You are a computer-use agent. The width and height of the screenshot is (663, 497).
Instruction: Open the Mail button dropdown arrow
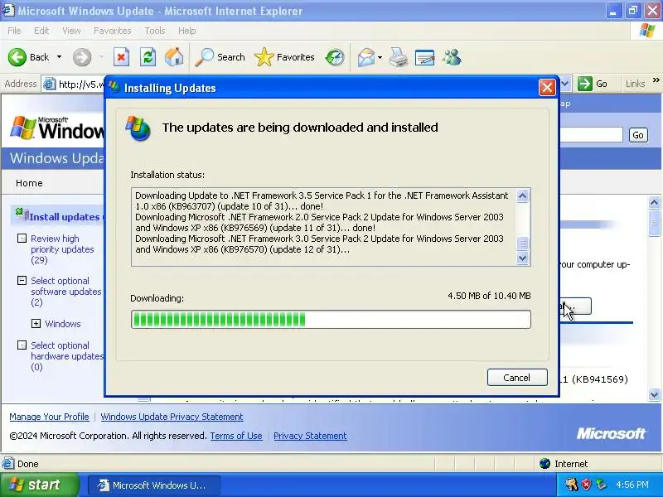(x=380, y=57)
